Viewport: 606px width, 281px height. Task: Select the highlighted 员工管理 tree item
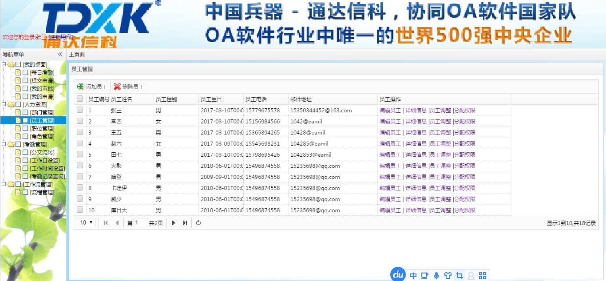pos(42,121)
